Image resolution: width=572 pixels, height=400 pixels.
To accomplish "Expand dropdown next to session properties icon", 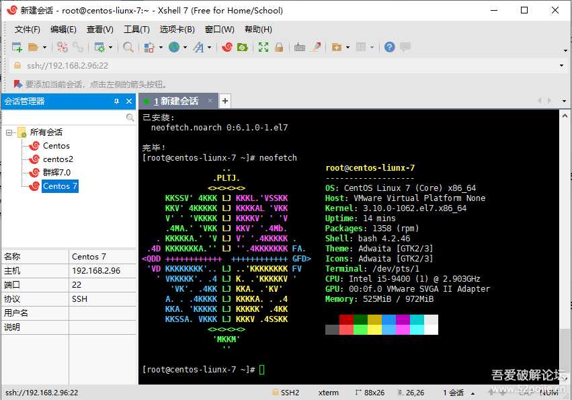I will click(x=110, y=47).
